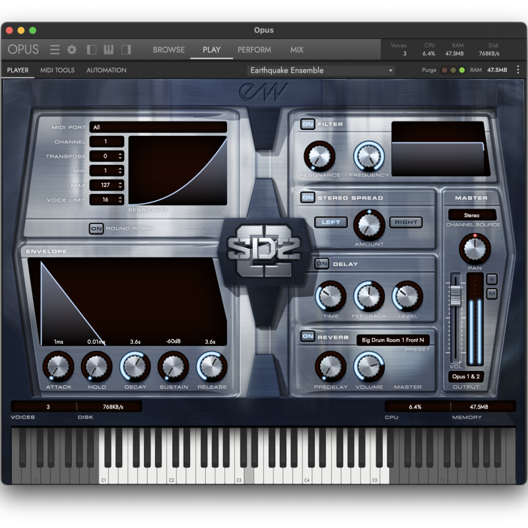This screenshot has height=528, width=528.
Task: Toggle the Stereo Spread ON switch
Action: pyautogui.click(x=308, y=197)
